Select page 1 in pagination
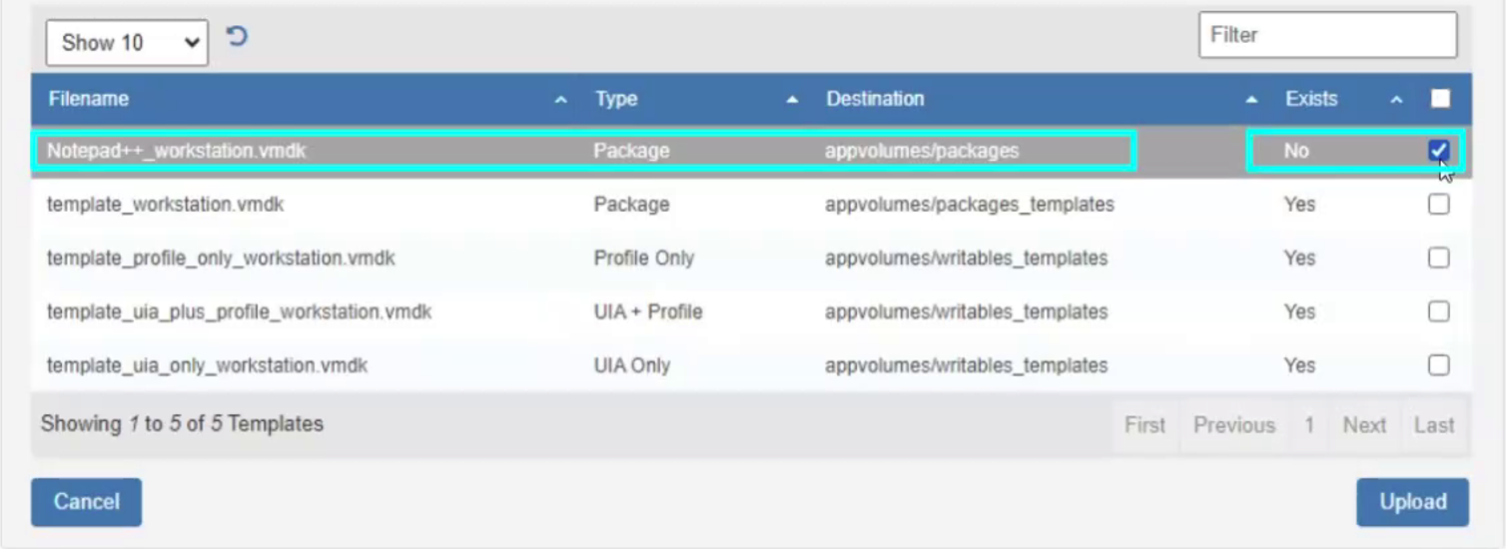The image size is (1506, 549). (1308, 425)
